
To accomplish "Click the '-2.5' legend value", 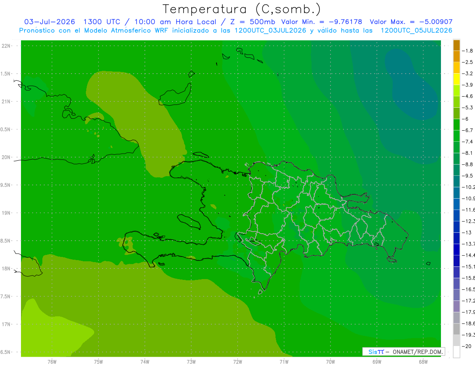I will point(468,62).
